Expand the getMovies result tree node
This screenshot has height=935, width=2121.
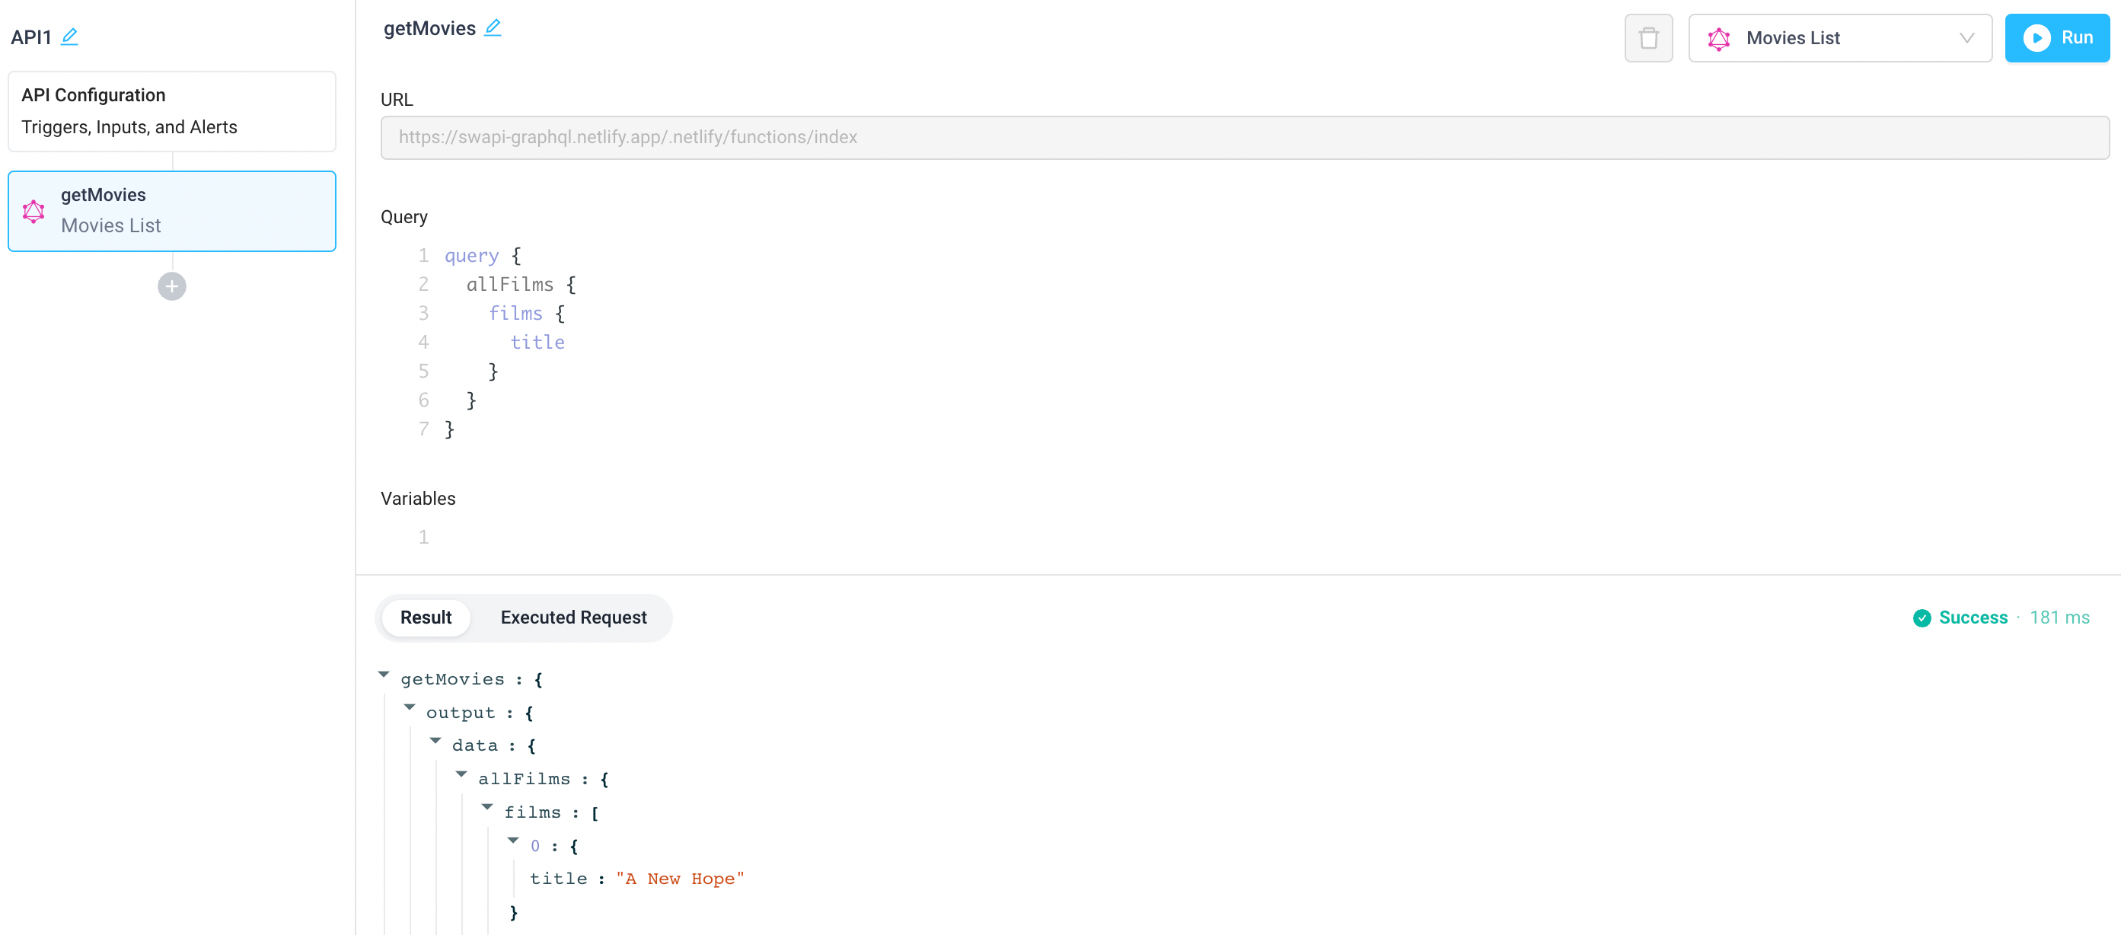coord(384,677)
